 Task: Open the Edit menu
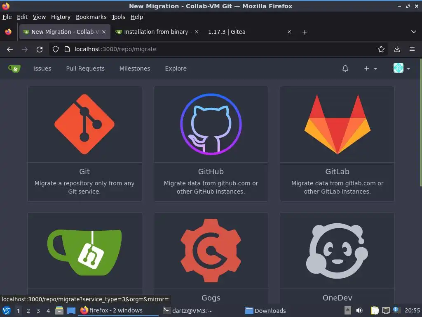point(22,17)
